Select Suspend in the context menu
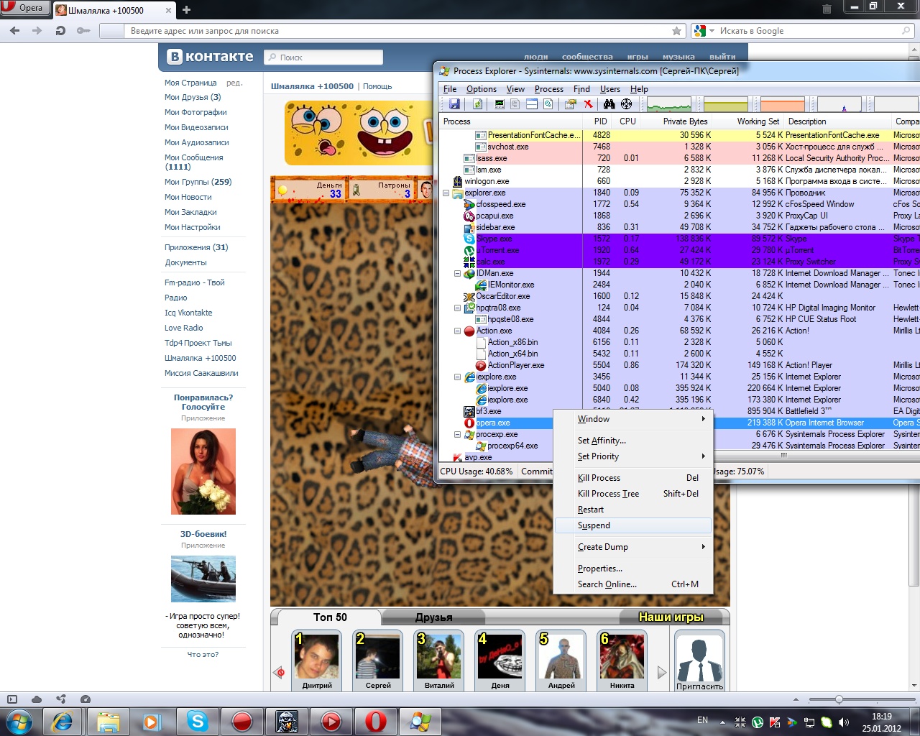Viewport: 920px width, 736px height. tap(594, 525)
